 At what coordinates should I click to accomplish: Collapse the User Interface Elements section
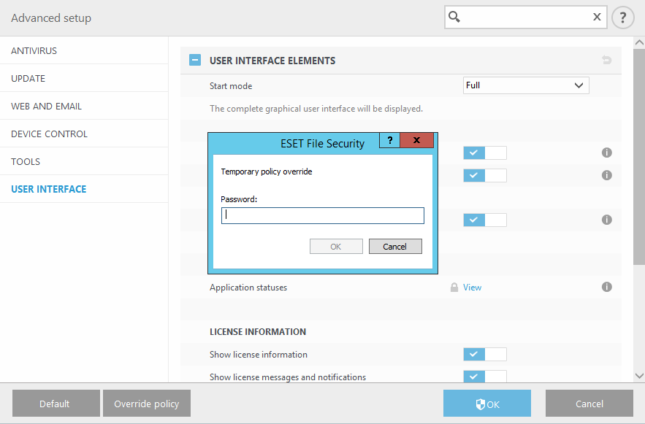(x=195, y=61)
